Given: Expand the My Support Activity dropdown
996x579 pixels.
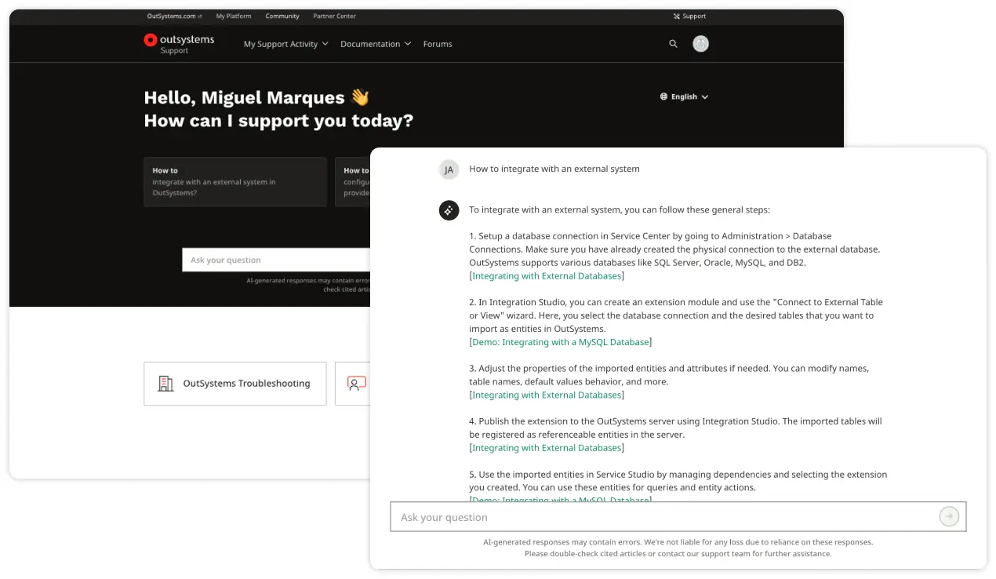Looking at the screenshot, I should click(x=285, y=44).
